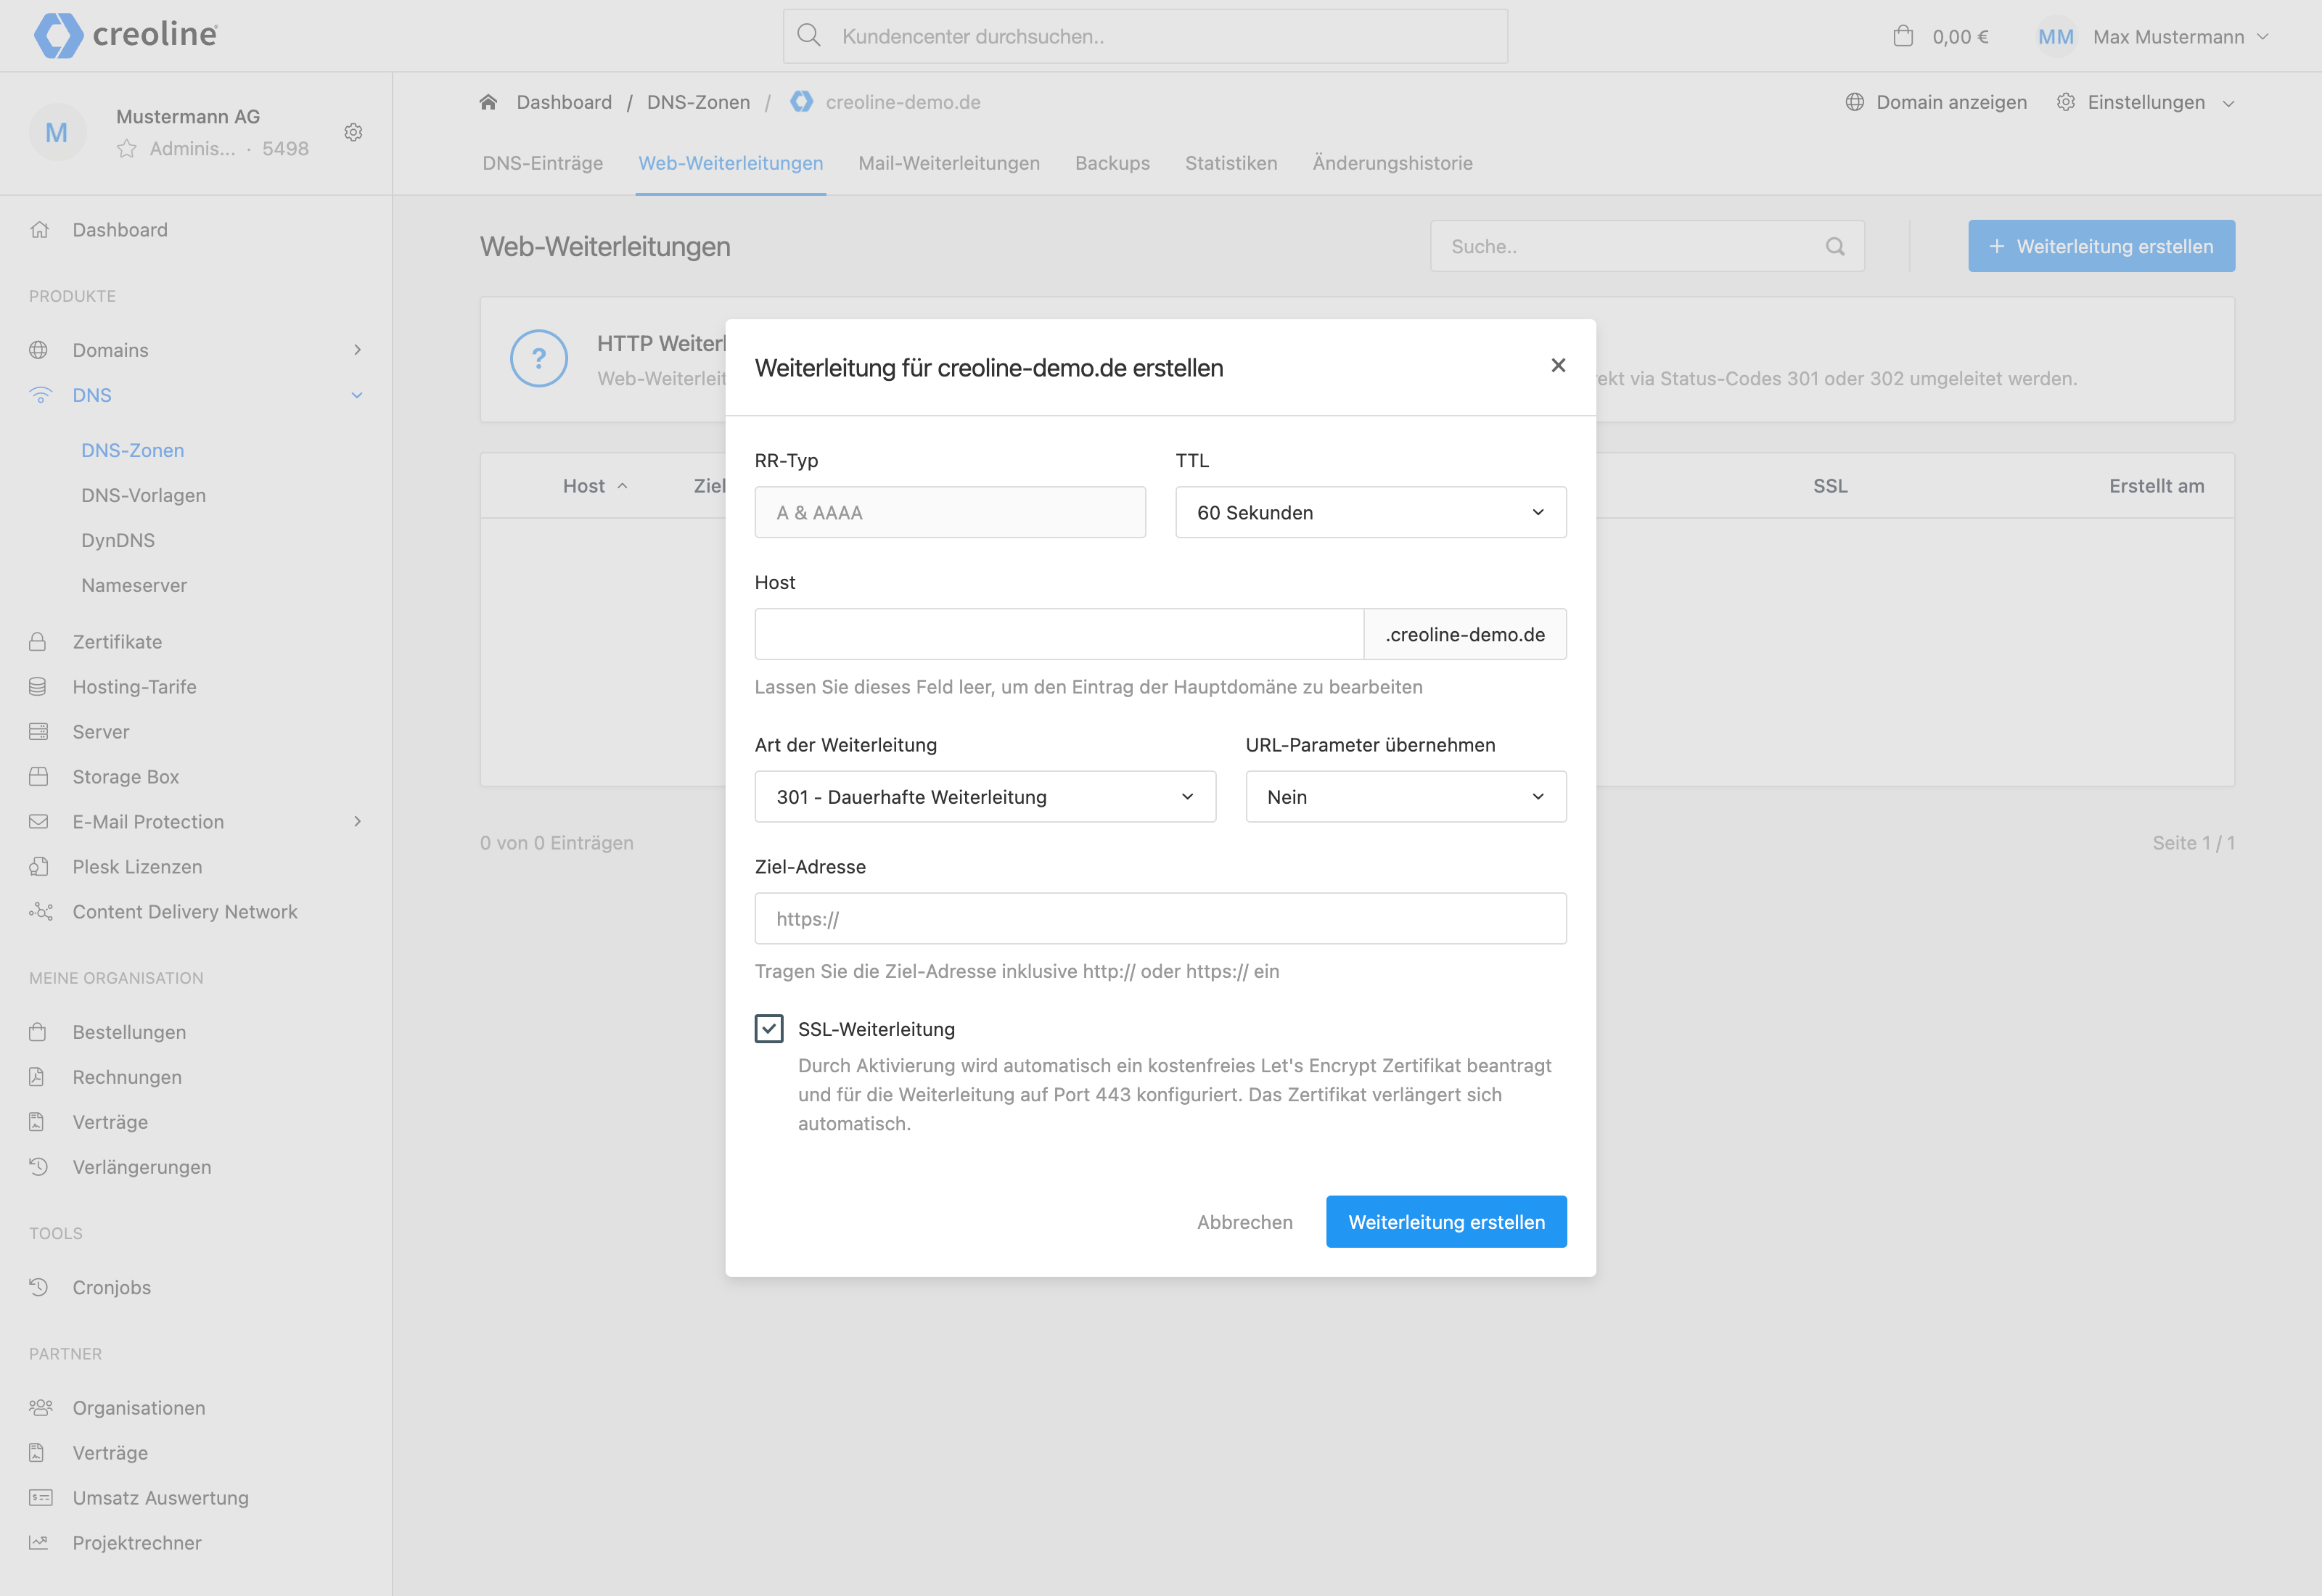Screen dimensions: 2322x1596
Task: Click the Plesk Lizenzen icon
Action: click(x=38, y=867)
